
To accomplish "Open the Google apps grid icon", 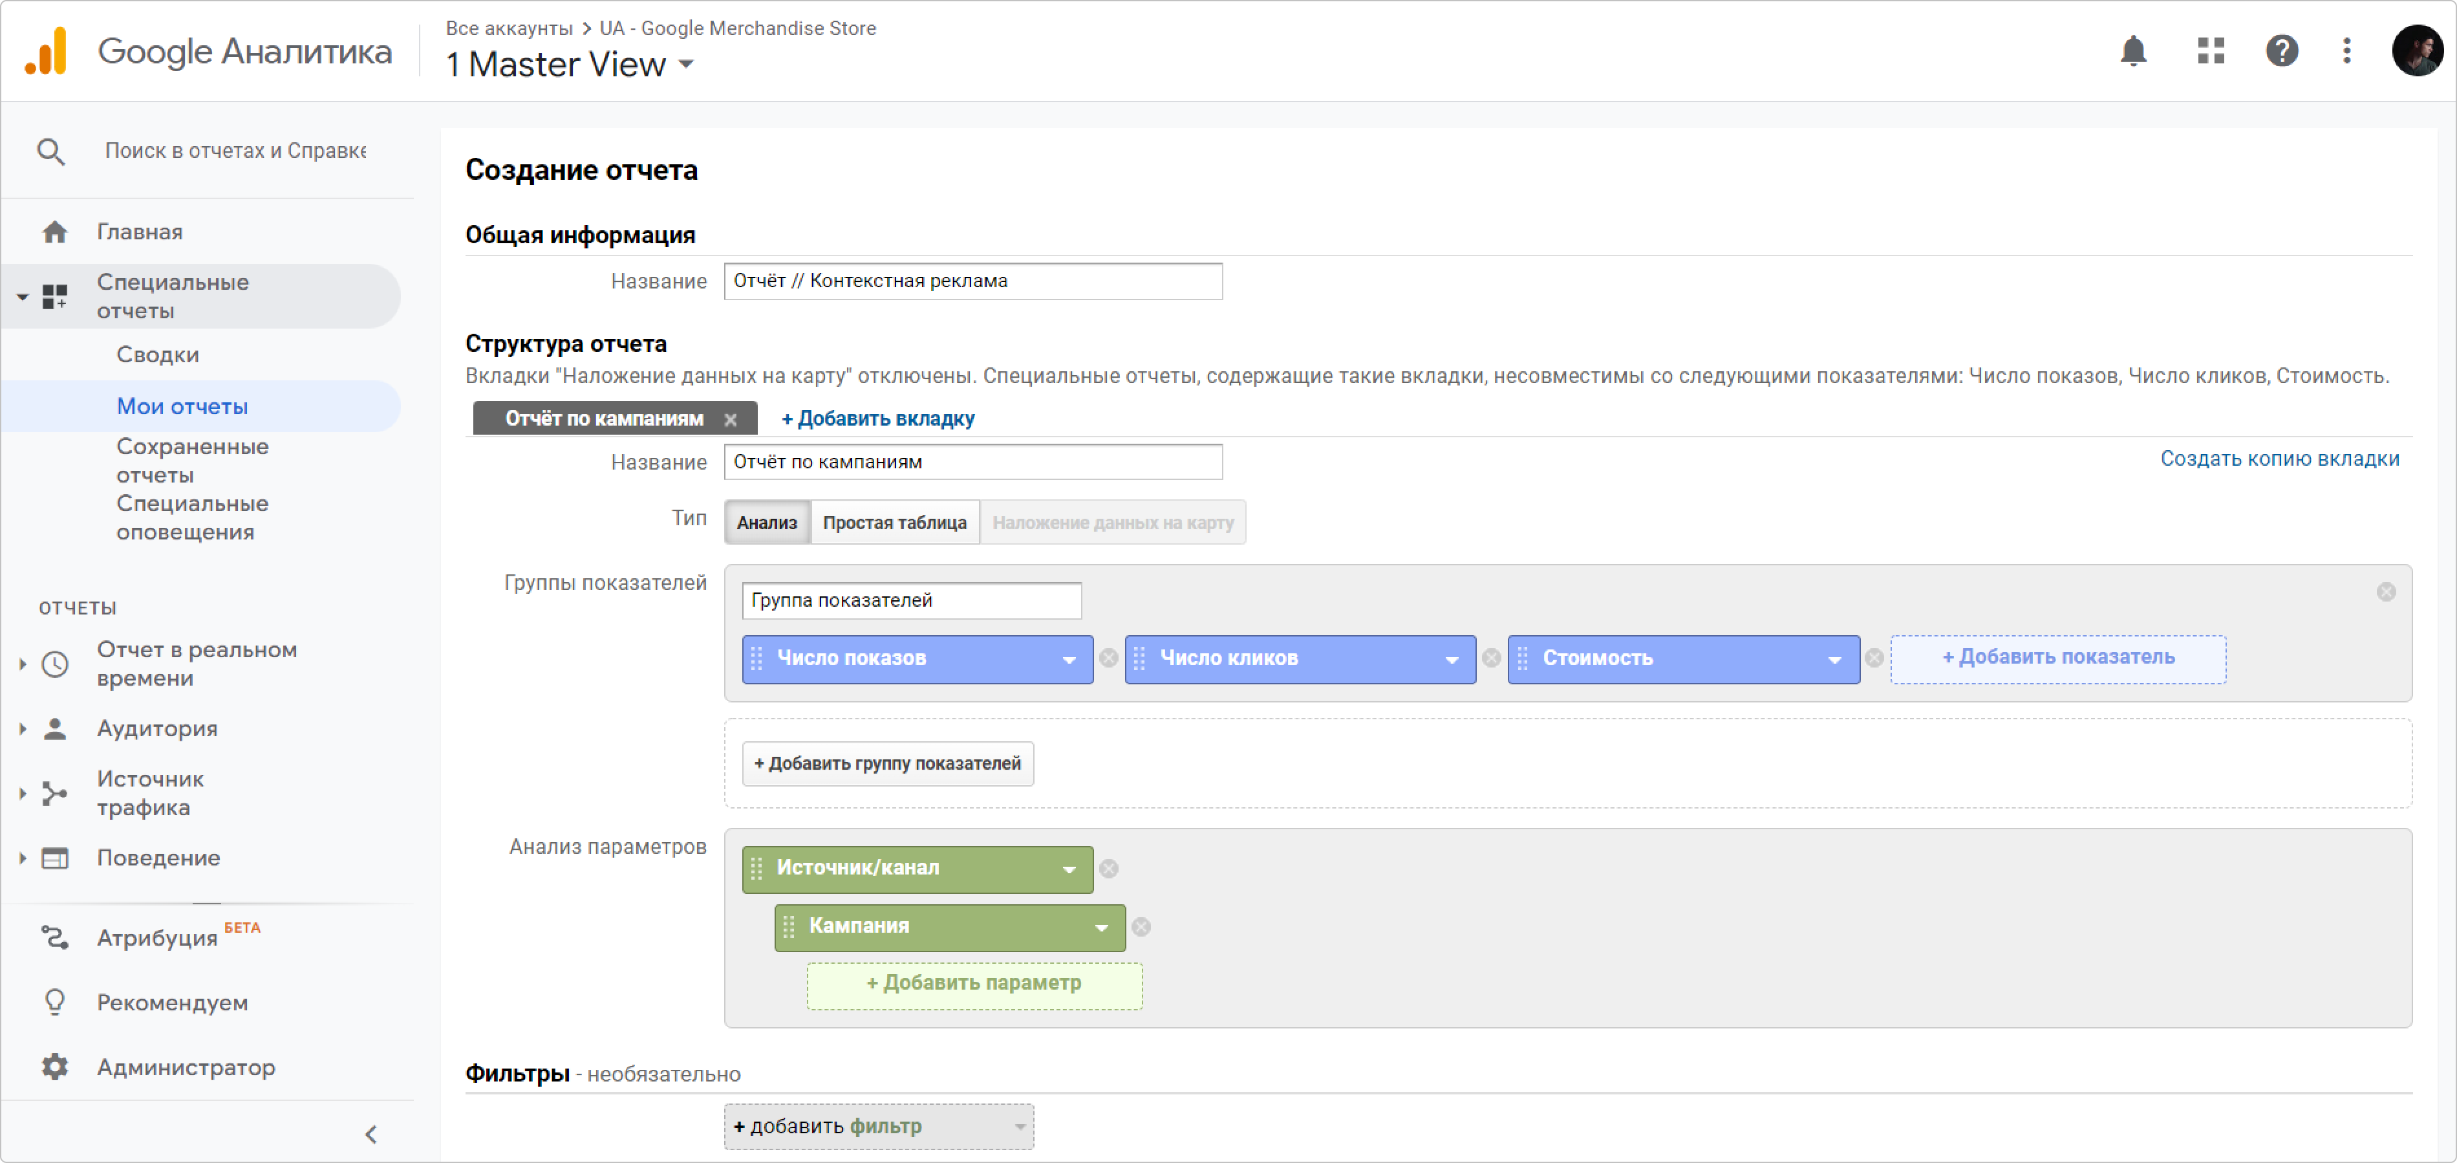I will click(2210, 50).
